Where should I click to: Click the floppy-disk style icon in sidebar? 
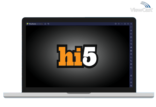click(131, 51)
